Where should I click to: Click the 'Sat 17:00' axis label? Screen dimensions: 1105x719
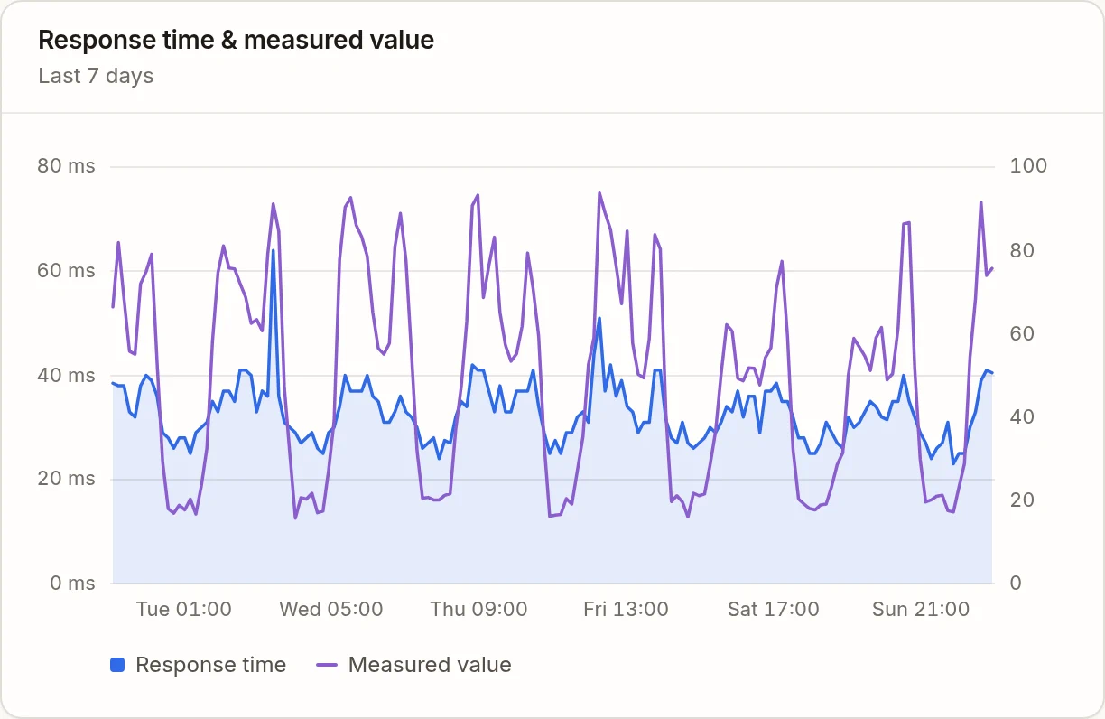pos(774,610)
